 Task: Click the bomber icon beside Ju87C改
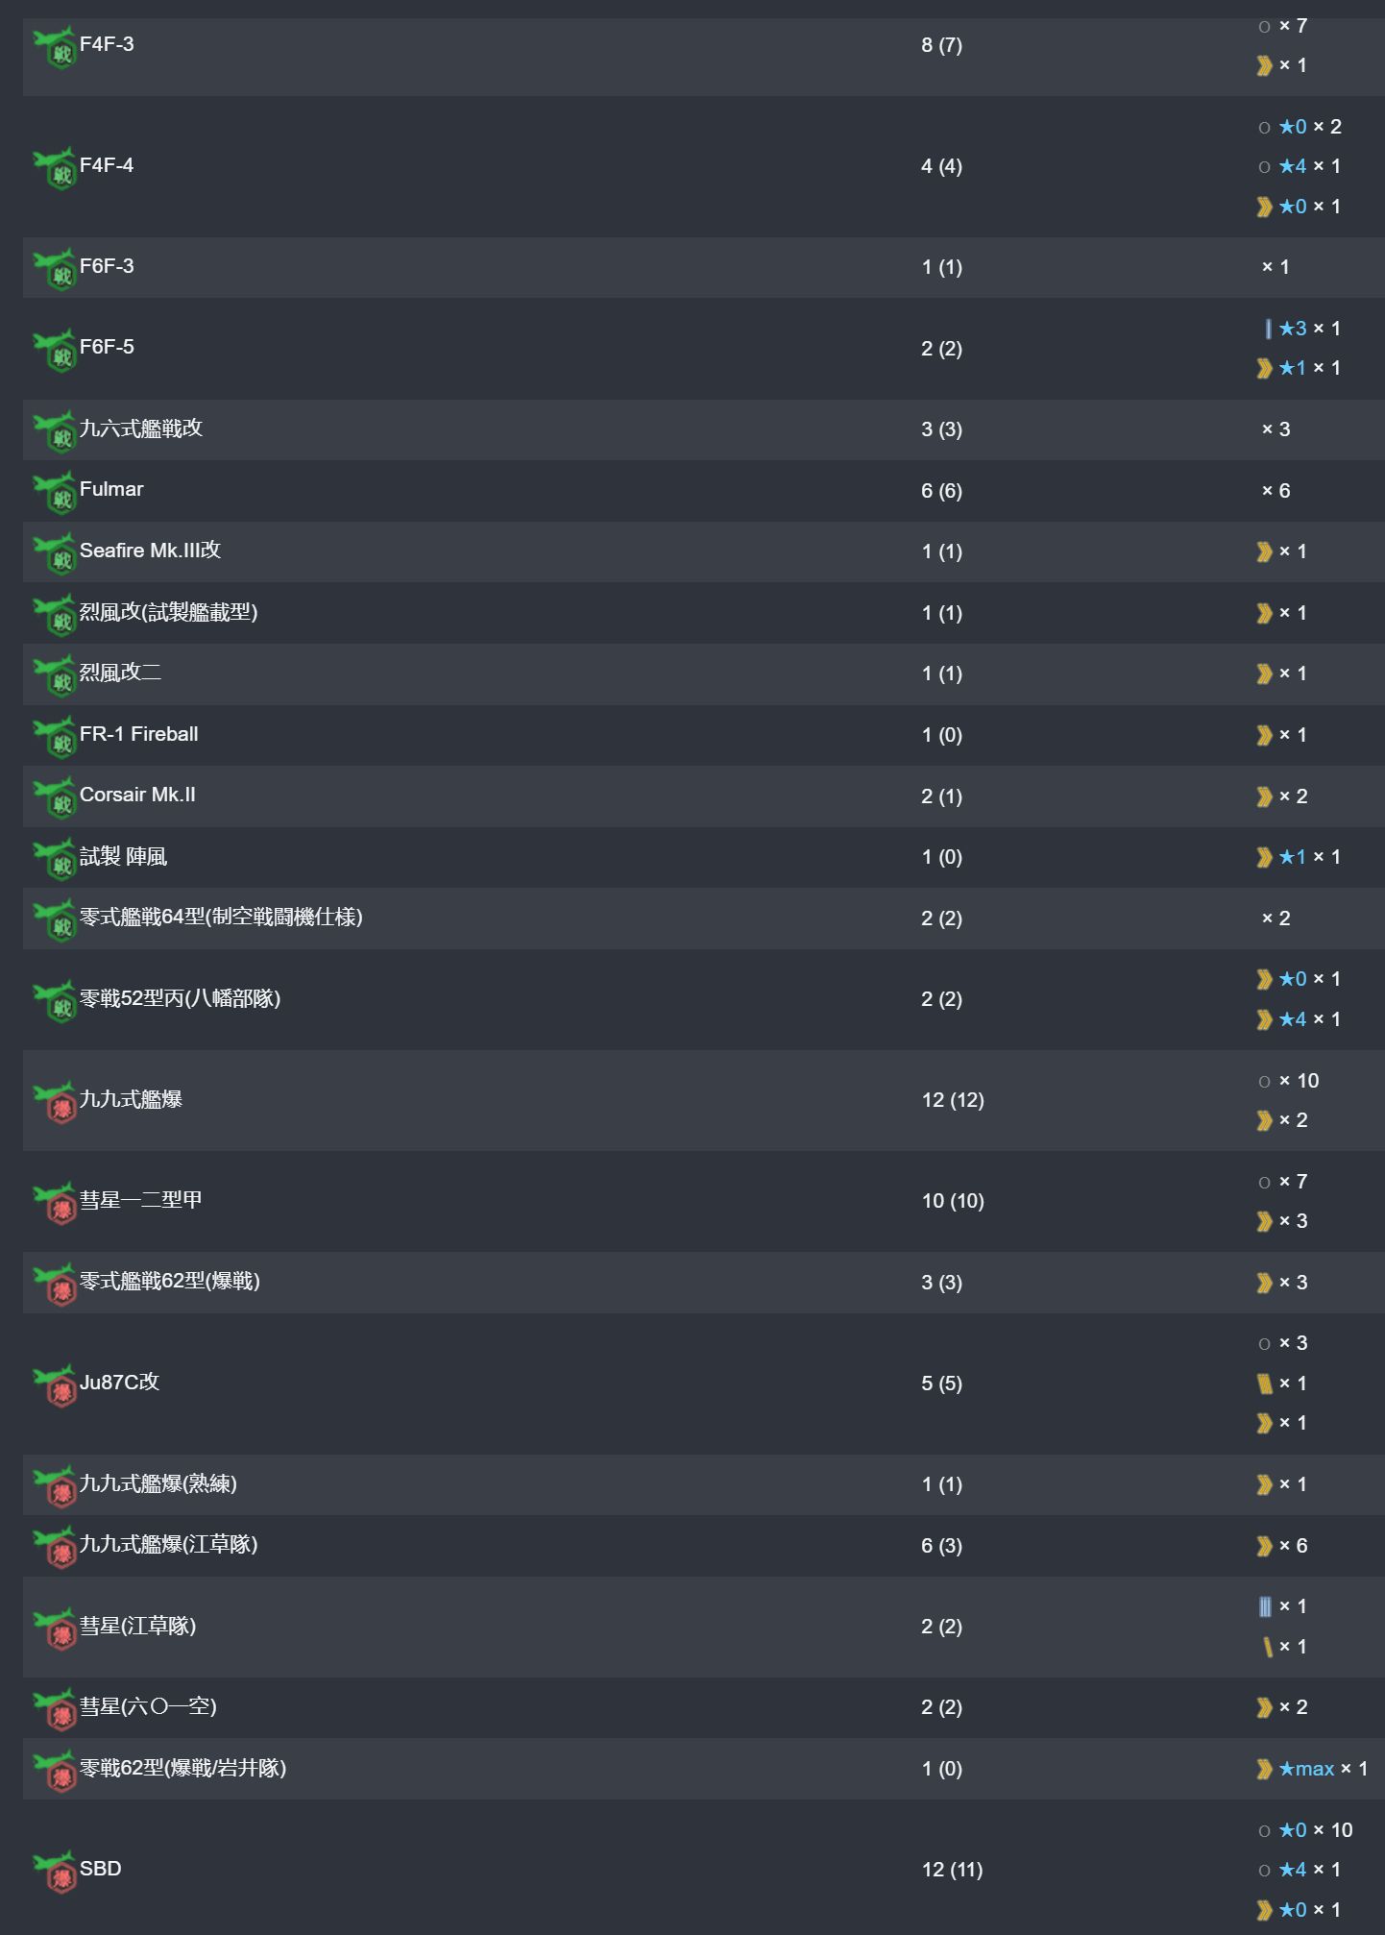pos(55,1385)
